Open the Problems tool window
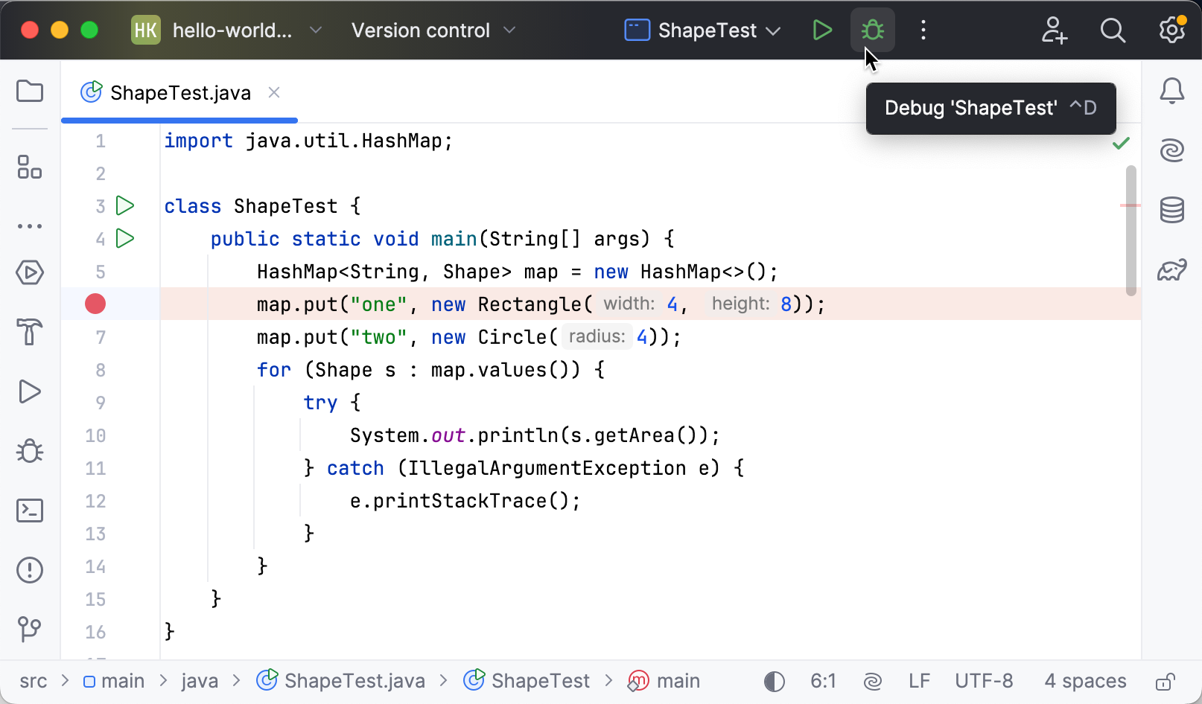The width and height of the screenshot is (1202, 704). [x=30, y=570]
